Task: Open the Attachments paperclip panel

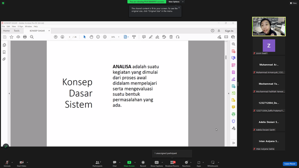Action: (4, 59)
